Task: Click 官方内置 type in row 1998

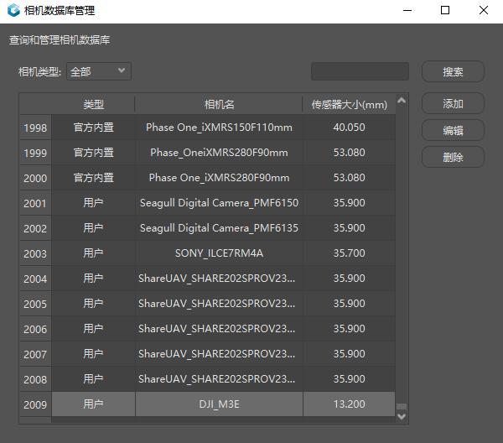Action: (93, 128)
